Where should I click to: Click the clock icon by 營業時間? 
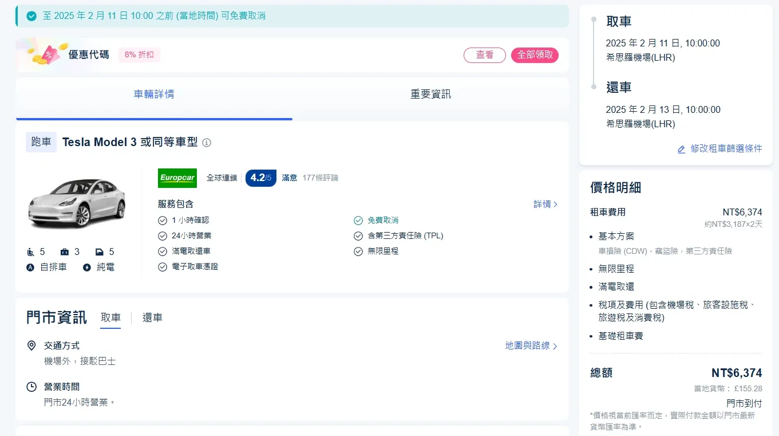tap(31, 387)
